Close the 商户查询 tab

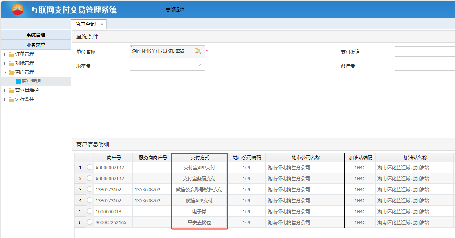(102, 24)
